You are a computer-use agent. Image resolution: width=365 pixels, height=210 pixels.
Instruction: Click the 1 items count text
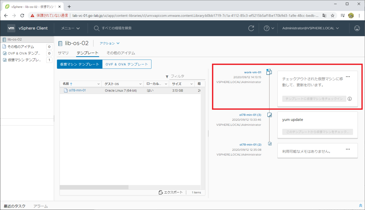pos(196,192)
